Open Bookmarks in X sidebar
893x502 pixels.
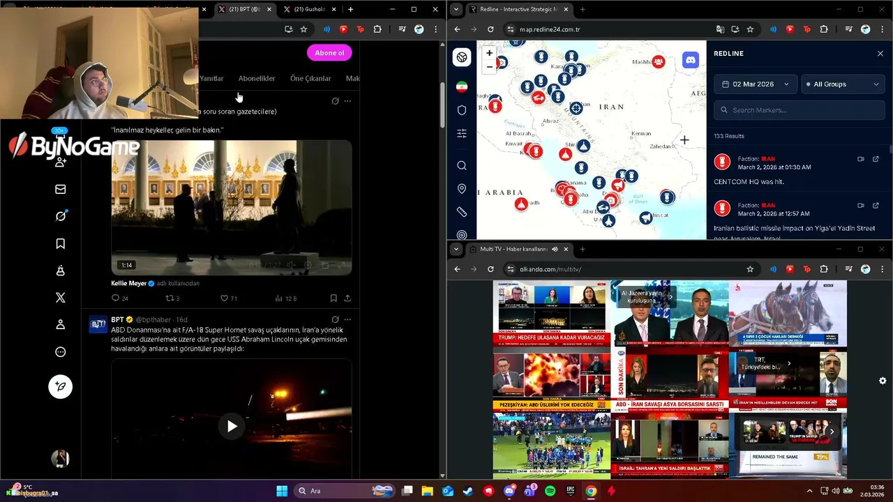[61, 243]
